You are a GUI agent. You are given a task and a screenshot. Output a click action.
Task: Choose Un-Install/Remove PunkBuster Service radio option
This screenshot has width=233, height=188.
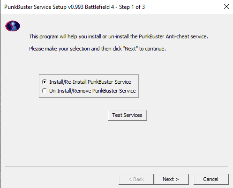pos(45,91)
